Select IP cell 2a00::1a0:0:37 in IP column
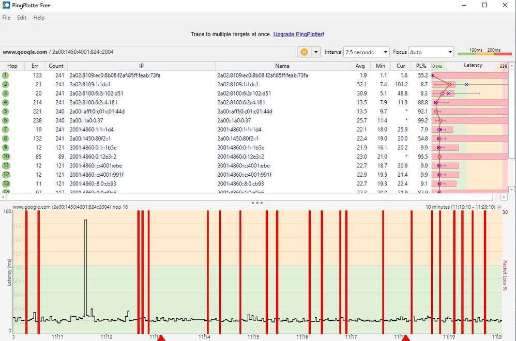This screenshot has width=516, height=341. tap(86, 120)
